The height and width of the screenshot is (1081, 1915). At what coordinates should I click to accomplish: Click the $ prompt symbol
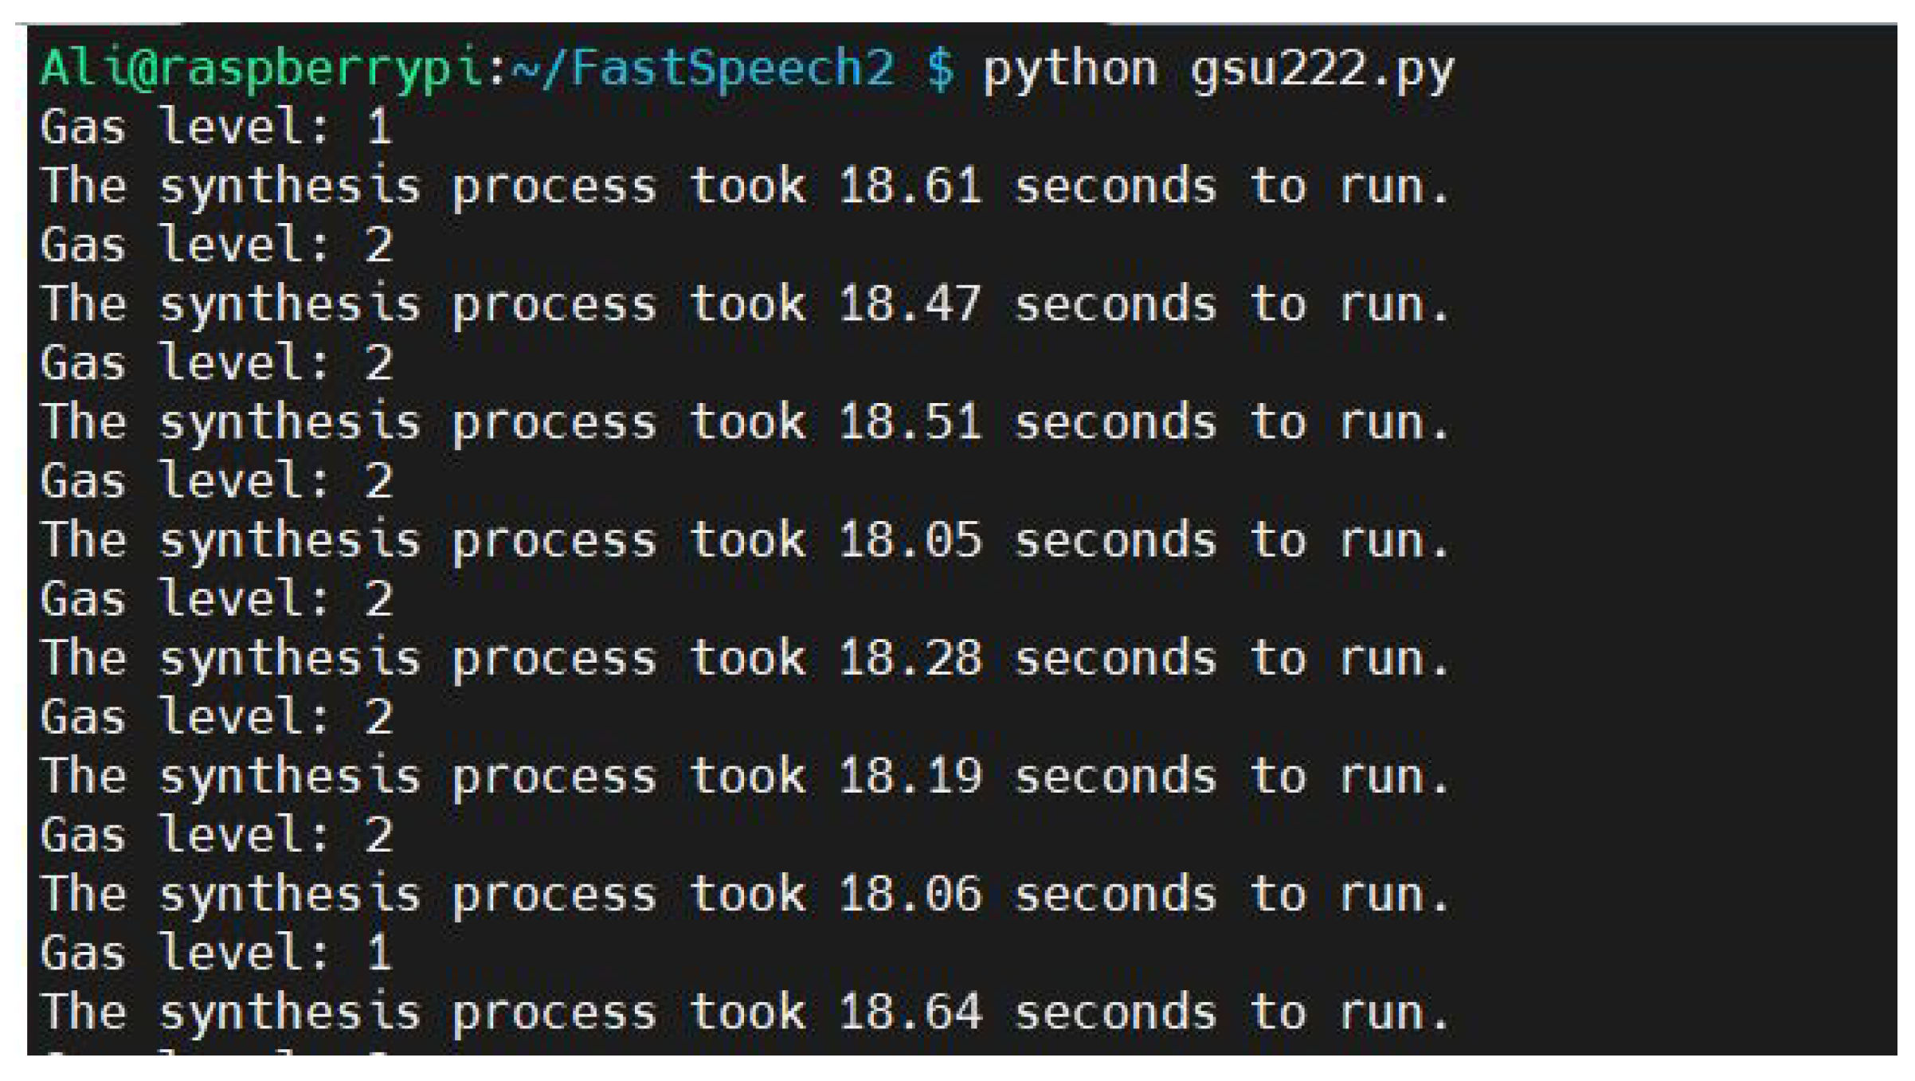pyautogui.click(x=940, y=69)
